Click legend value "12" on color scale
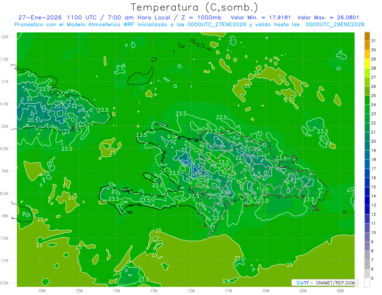The height and width of the screenshot is (295, 382). [x=373, y=214]
